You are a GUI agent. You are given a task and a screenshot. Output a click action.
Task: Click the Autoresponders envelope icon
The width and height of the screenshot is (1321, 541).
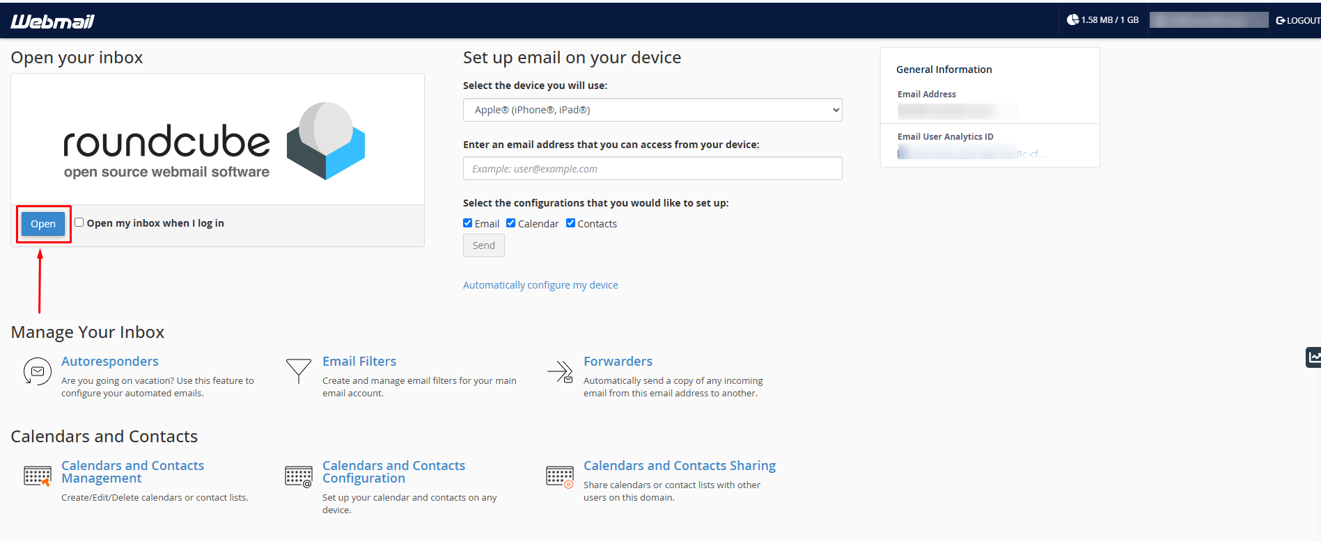pyautogui.click(x=37, y=371)
